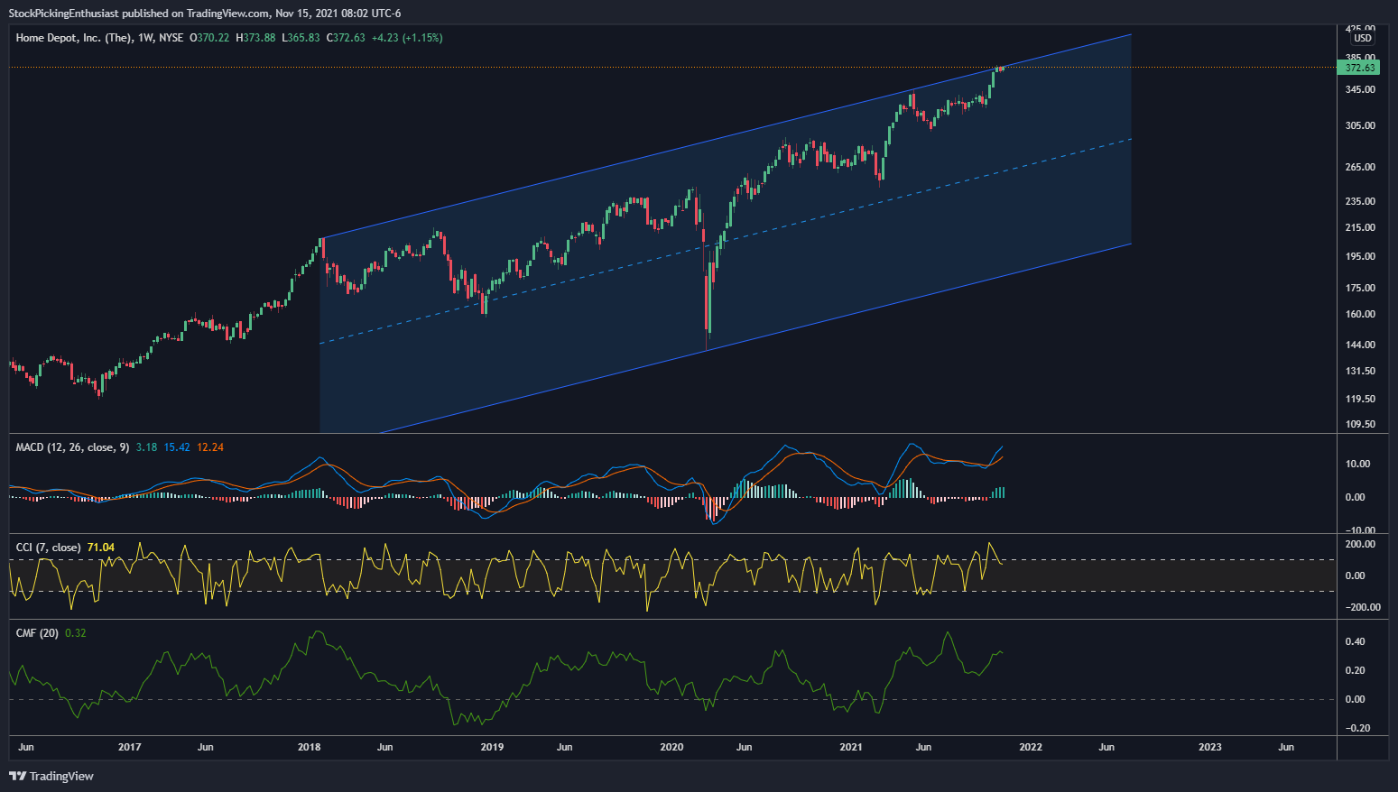Click the open value O370.22
The height and width of the screenshot is (792, 1398).
pyautogui.click(x=208, y=38)
